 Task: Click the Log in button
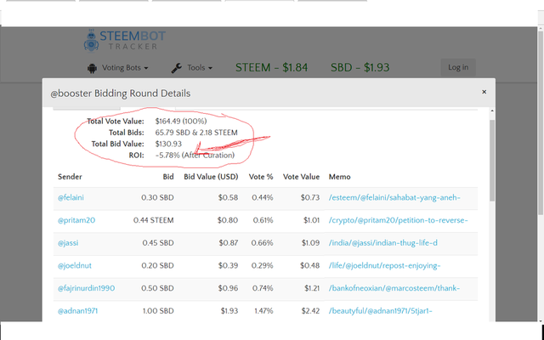458,67
